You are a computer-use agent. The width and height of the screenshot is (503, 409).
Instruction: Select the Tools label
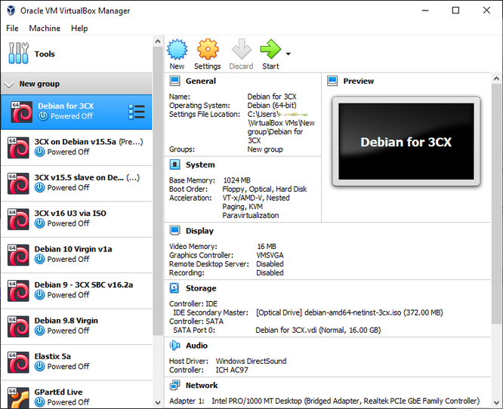pyautogui.click(x=45, y=54)
